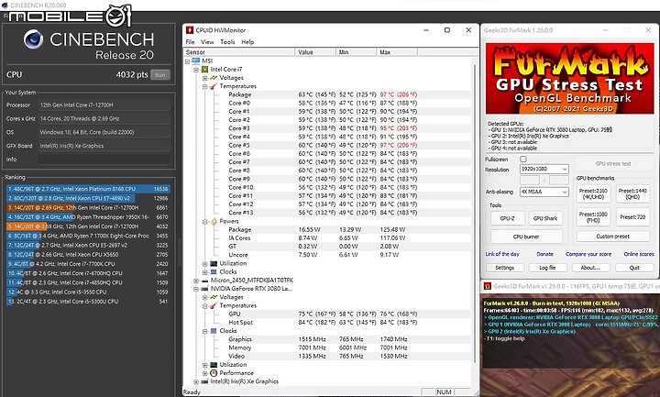The height and width of the screenshot is (397, 660).
Task: Open FurMark Settings
Action: (x=505, y=268)
